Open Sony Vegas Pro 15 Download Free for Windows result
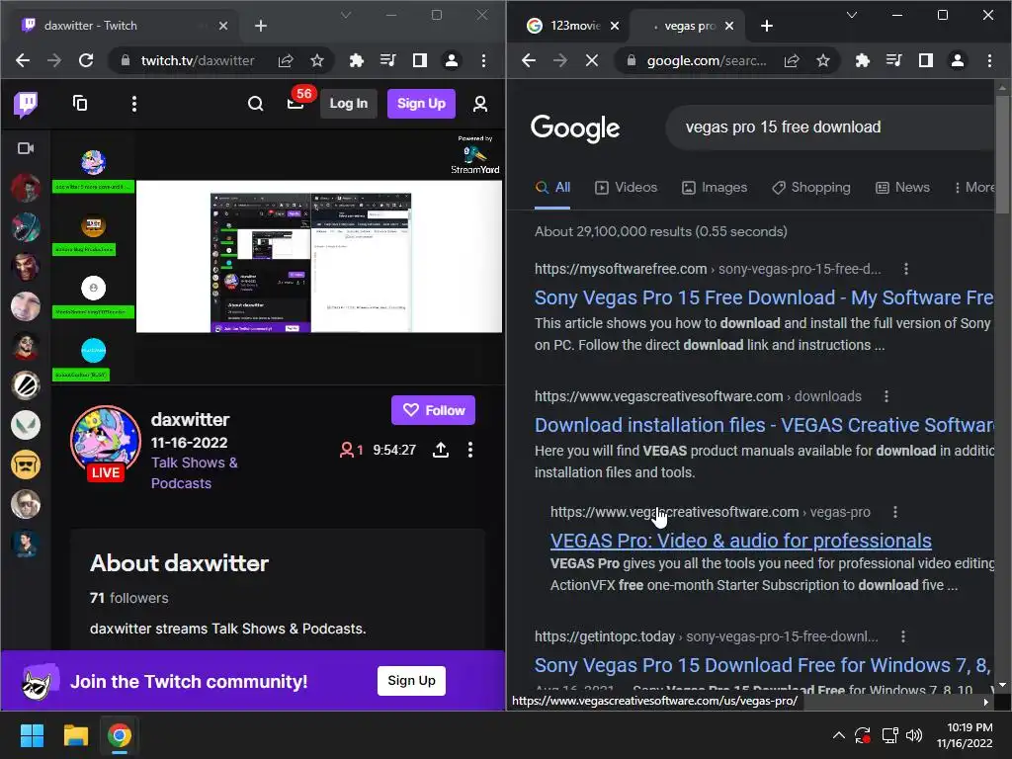The width and height of the screenshot is (1012, 759). coord(763,665)
